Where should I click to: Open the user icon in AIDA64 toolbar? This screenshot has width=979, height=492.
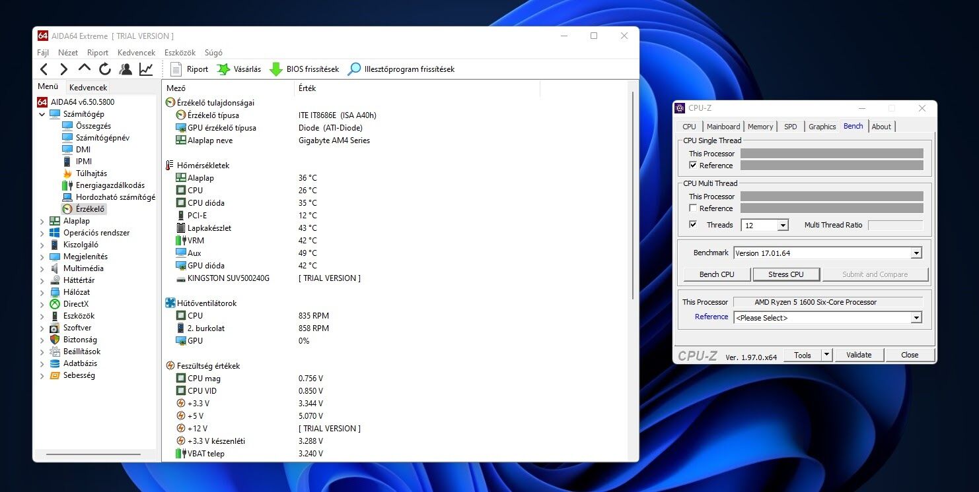[x=126, y=69]
